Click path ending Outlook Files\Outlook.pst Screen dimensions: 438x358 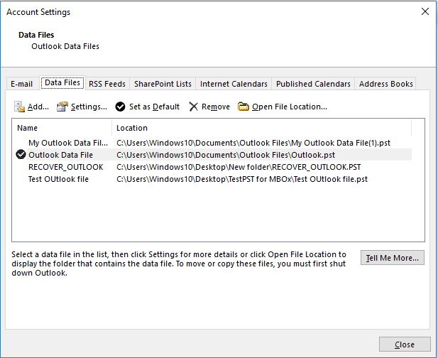pos(226,155)
